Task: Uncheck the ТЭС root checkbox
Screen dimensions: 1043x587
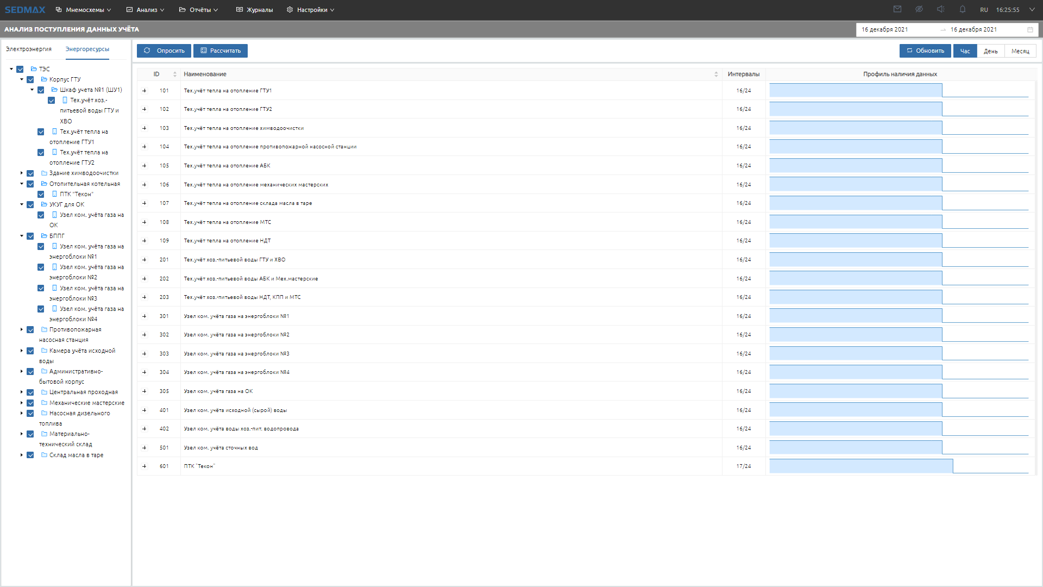Action: point(20,69)
